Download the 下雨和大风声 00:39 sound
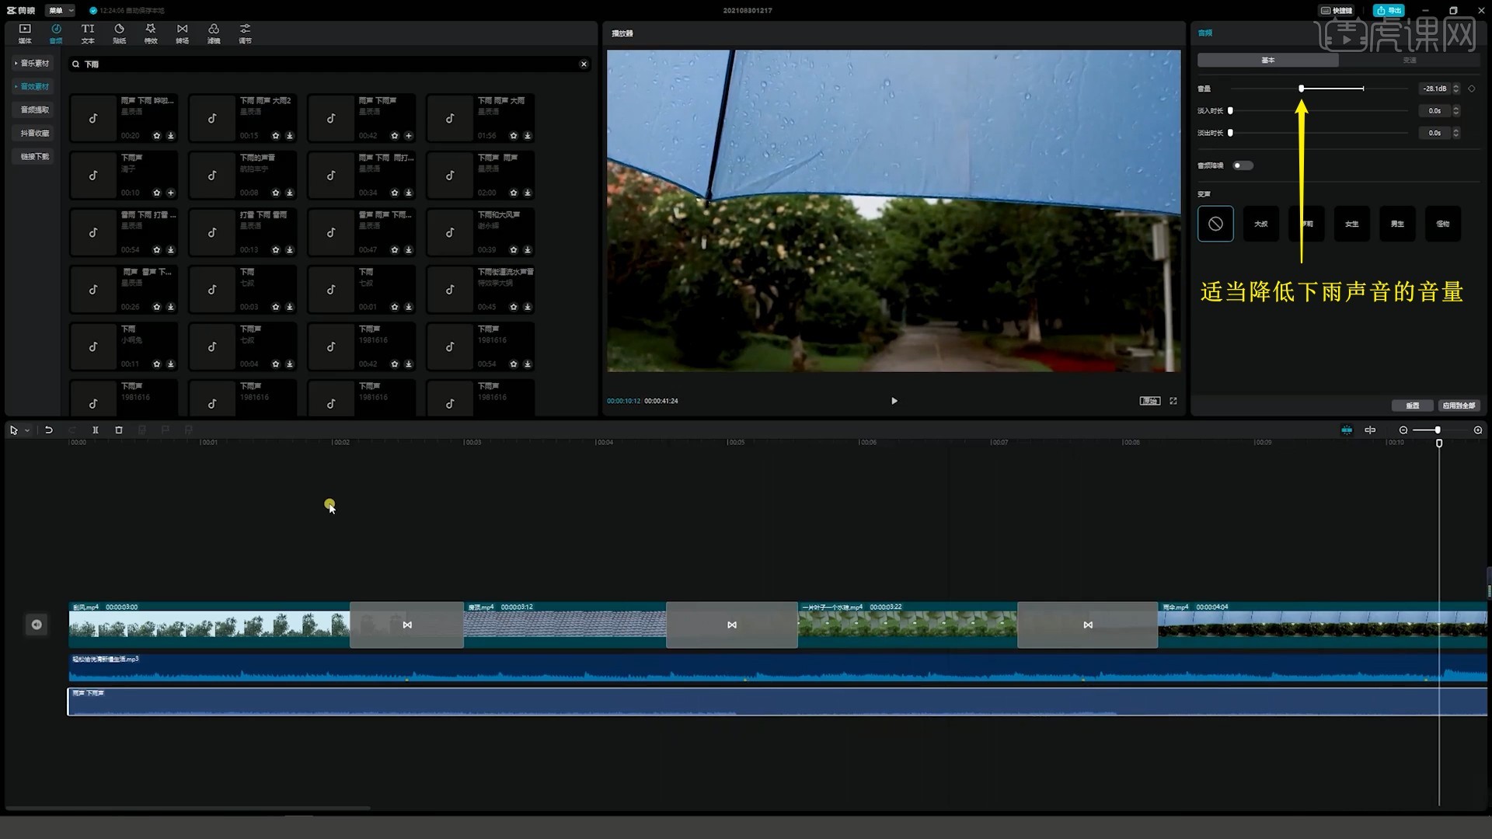1492x839 pixels. click(x=528, y=250)
